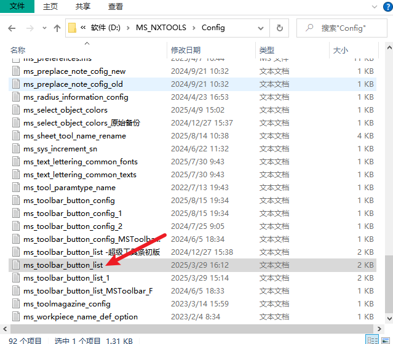Click the folder icon in address bar

click(72, 28)
